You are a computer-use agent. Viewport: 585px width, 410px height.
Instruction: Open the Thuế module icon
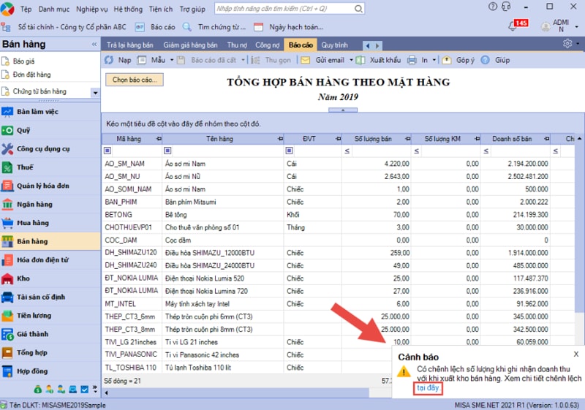[7, 167]
